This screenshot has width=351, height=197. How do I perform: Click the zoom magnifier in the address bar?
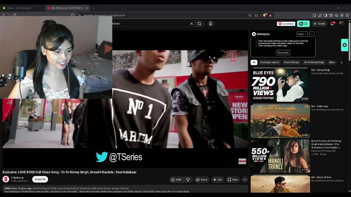pos(250,15)
